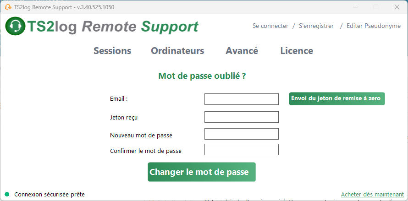
Task: Click the green connection status dot
Action: pos(7,194)
